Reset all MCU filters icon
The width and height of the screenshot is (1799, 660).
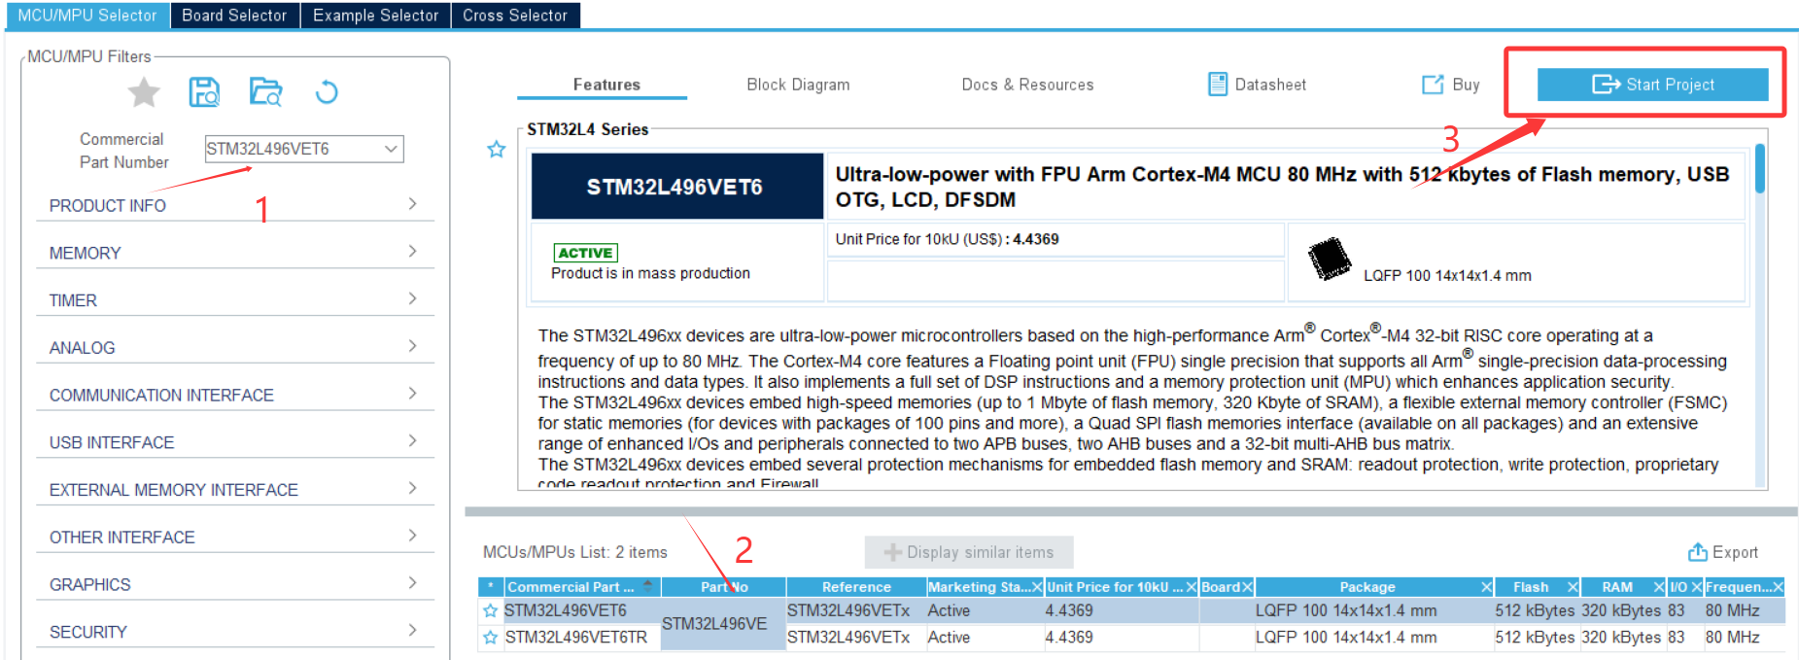[327, 92]
